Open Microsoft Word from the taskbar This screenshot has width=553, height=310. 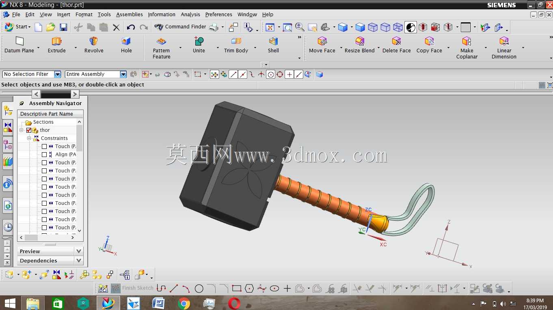coord(158,303)
